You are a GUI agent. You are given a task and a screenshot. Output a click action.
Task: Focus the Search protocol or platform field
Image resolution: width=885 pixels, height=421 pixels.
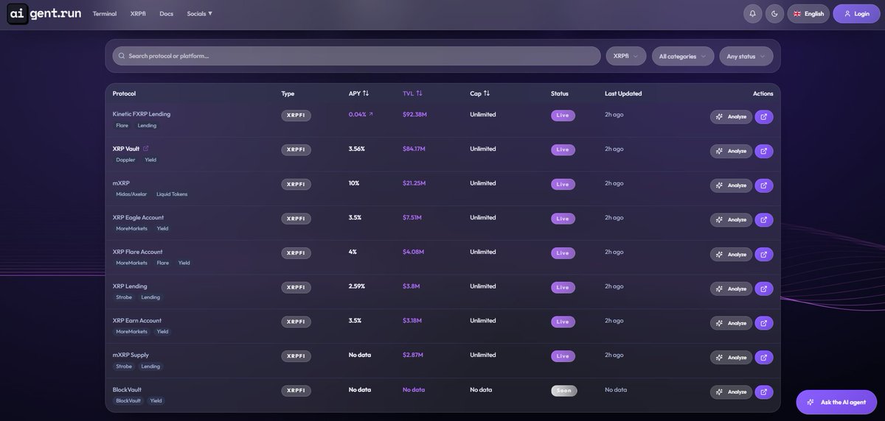(356, 56)
